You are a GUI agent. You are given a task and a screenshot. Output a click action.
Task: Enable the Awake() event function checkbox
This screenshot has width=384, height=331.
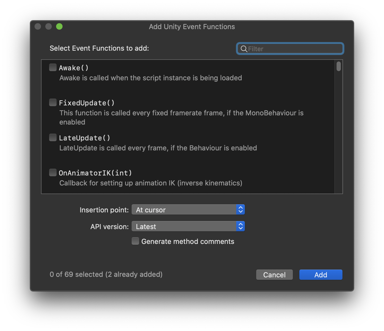click(53, 67)
